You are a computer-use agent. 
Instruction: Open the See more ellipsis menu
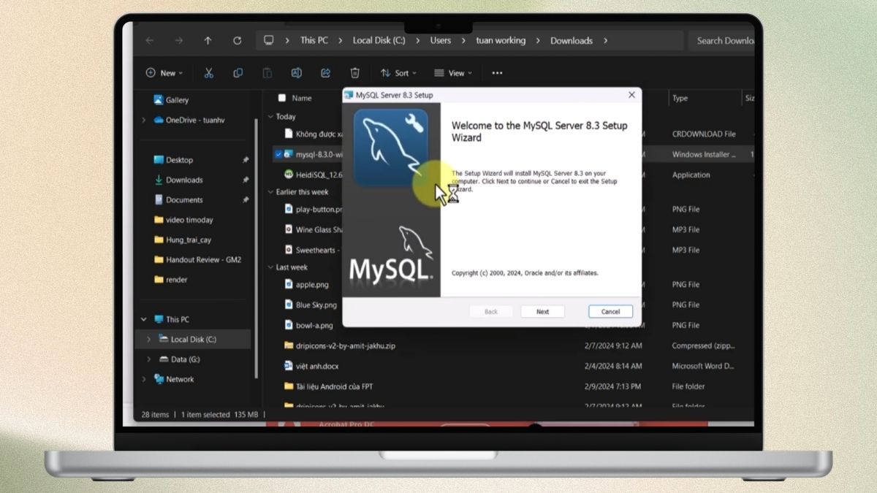click(497, 73)
